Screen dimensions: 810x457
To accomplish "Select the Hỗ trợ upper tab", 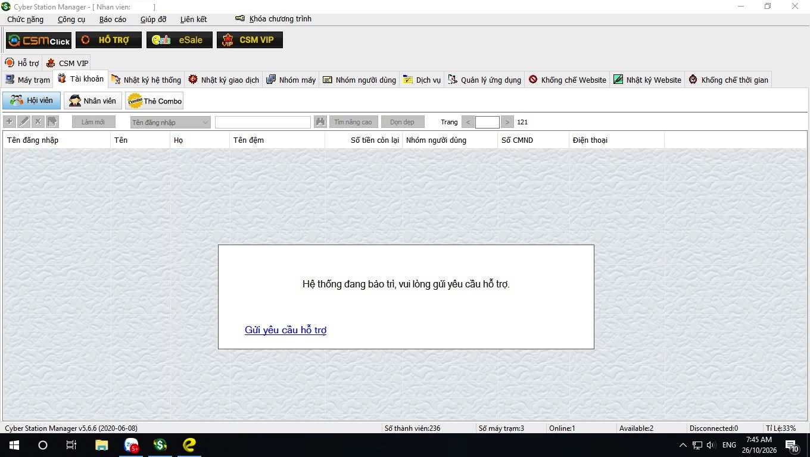I will (x=22, y=63).
